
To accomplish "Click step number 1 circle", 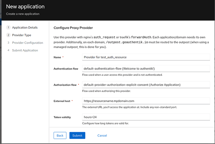I will pos(8,27).
